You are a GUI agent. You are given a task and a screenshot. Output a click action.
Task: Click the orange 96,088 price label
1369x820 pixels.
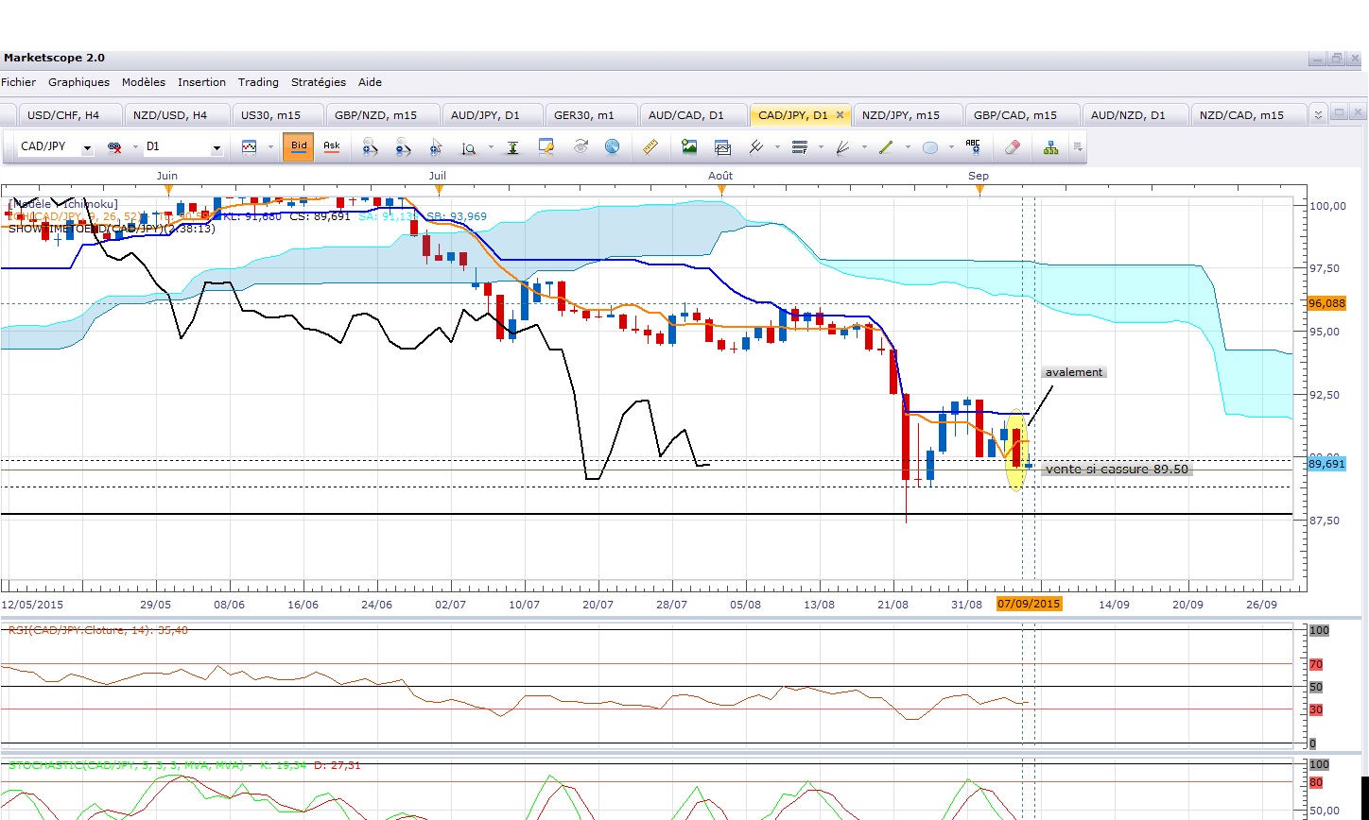1326,303
